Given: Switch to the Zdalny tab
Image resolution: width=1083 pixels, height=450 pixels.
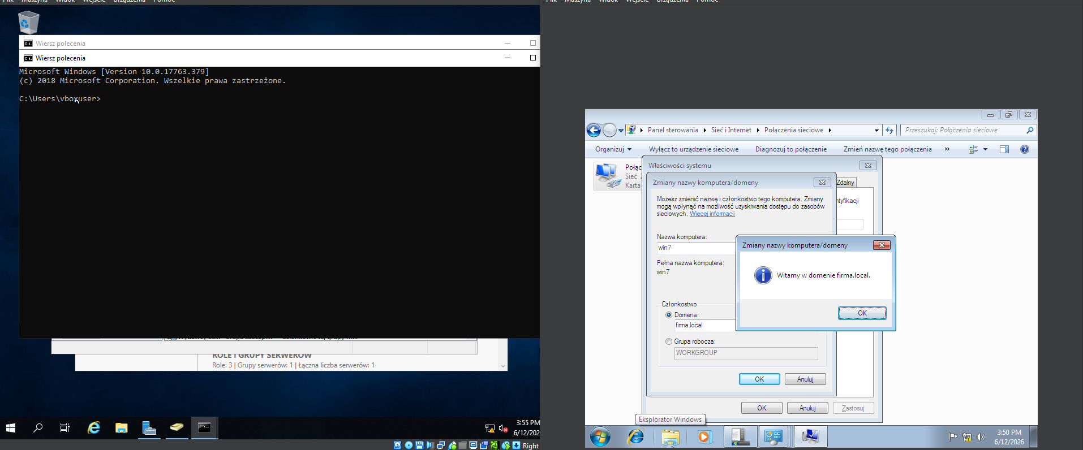Looking at the screenshot, I should click(846, 183).
